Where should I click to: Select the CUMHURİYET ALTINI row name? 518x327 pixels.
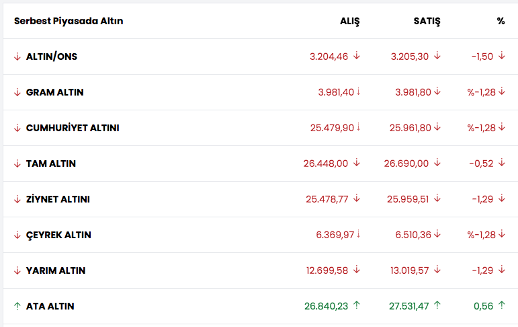[x=73, y=128]
